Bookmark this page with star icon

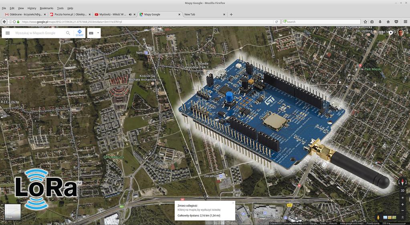point(365,22)
